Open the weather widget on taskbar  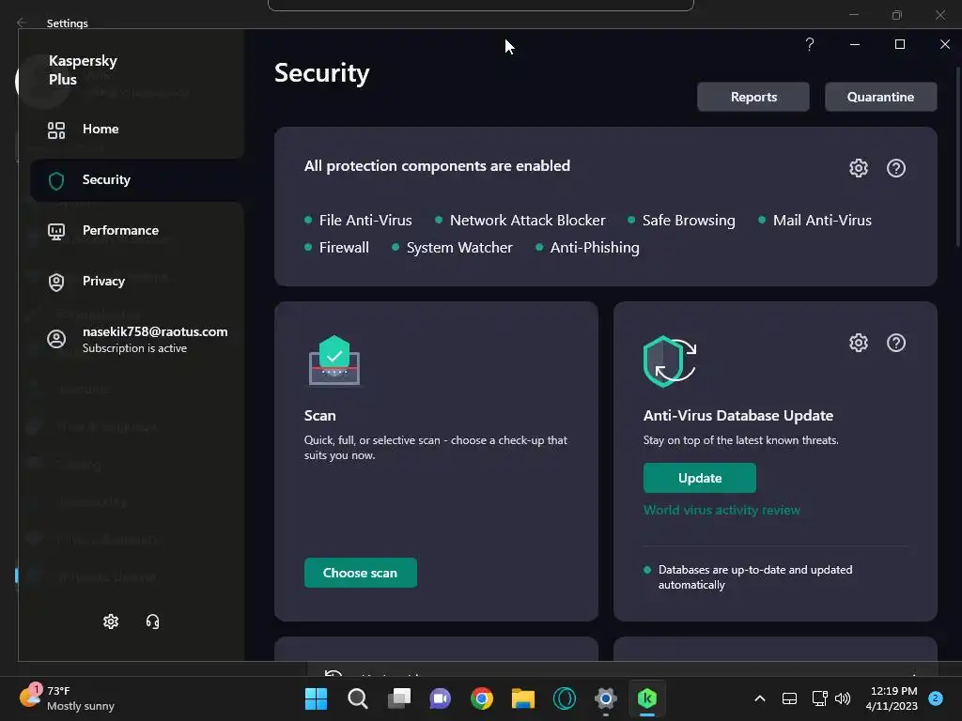coord(67,698)
